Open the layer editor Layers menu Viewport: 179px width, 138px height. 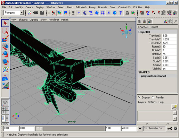(142, 102)
